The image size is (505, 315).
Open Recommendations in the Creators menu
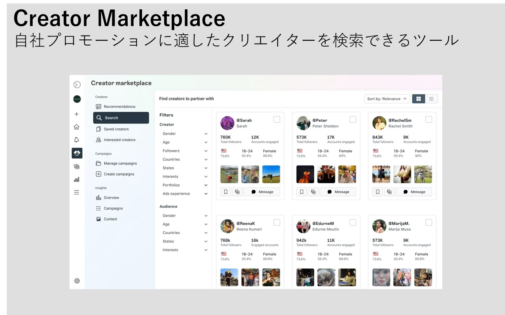(x=119, y=107)
